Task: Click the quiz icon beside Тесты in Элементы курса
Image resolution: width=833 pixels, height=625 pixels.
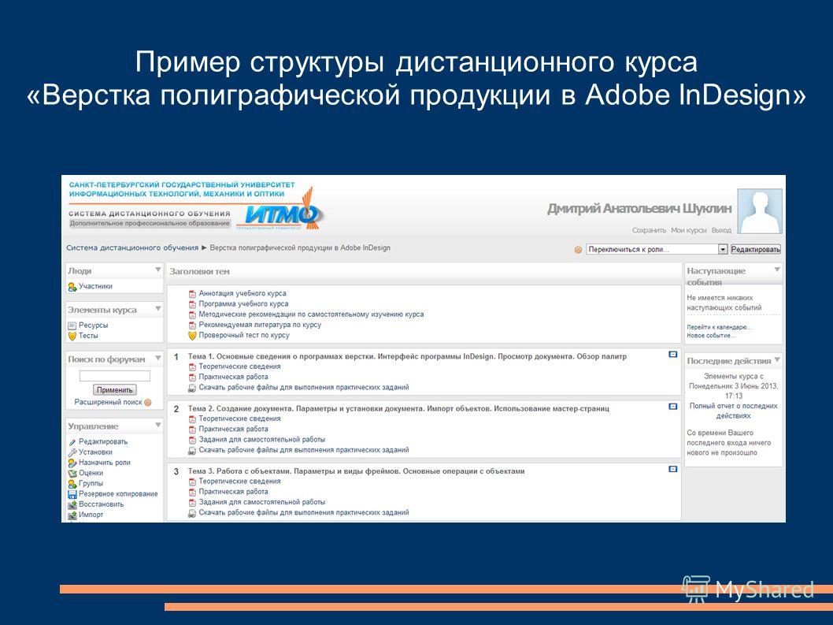Action: click(72, 337)
